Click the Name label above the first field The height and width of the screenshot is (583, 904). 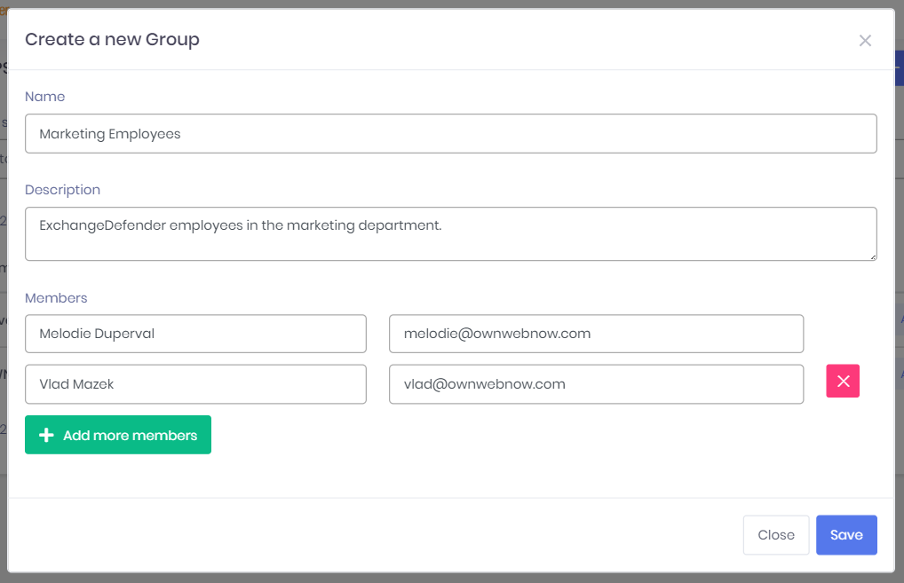tap(44, 96)
